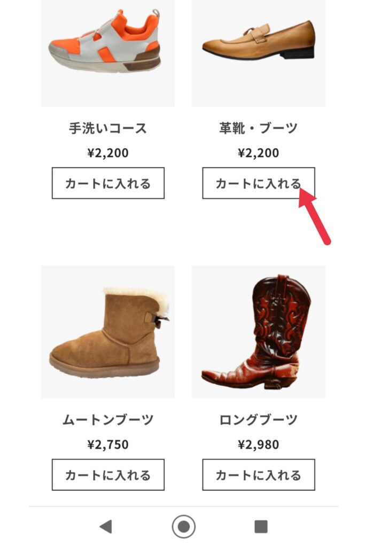This screenshot has width=365, height=547.
Task: Tap the recent apps square icon
Action: 261,526
